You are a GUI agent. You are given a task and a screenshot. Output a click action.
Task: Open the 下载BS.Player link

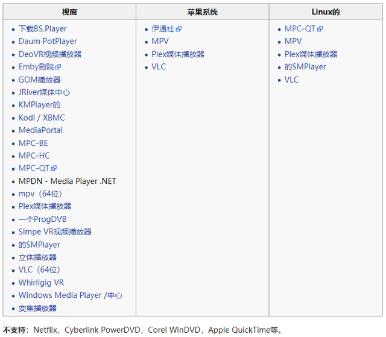tap(42, 29)
